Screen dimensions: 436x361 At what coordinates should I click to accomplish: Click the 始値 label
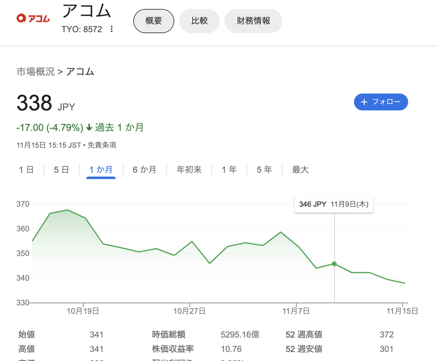27,335
